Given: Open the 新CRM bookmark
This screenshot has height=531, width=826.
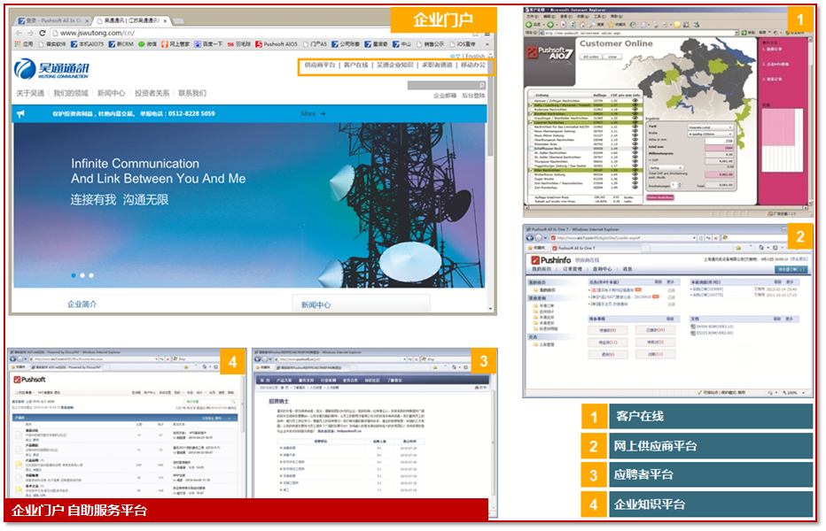Looking at the screenshot, I should 121,44.
